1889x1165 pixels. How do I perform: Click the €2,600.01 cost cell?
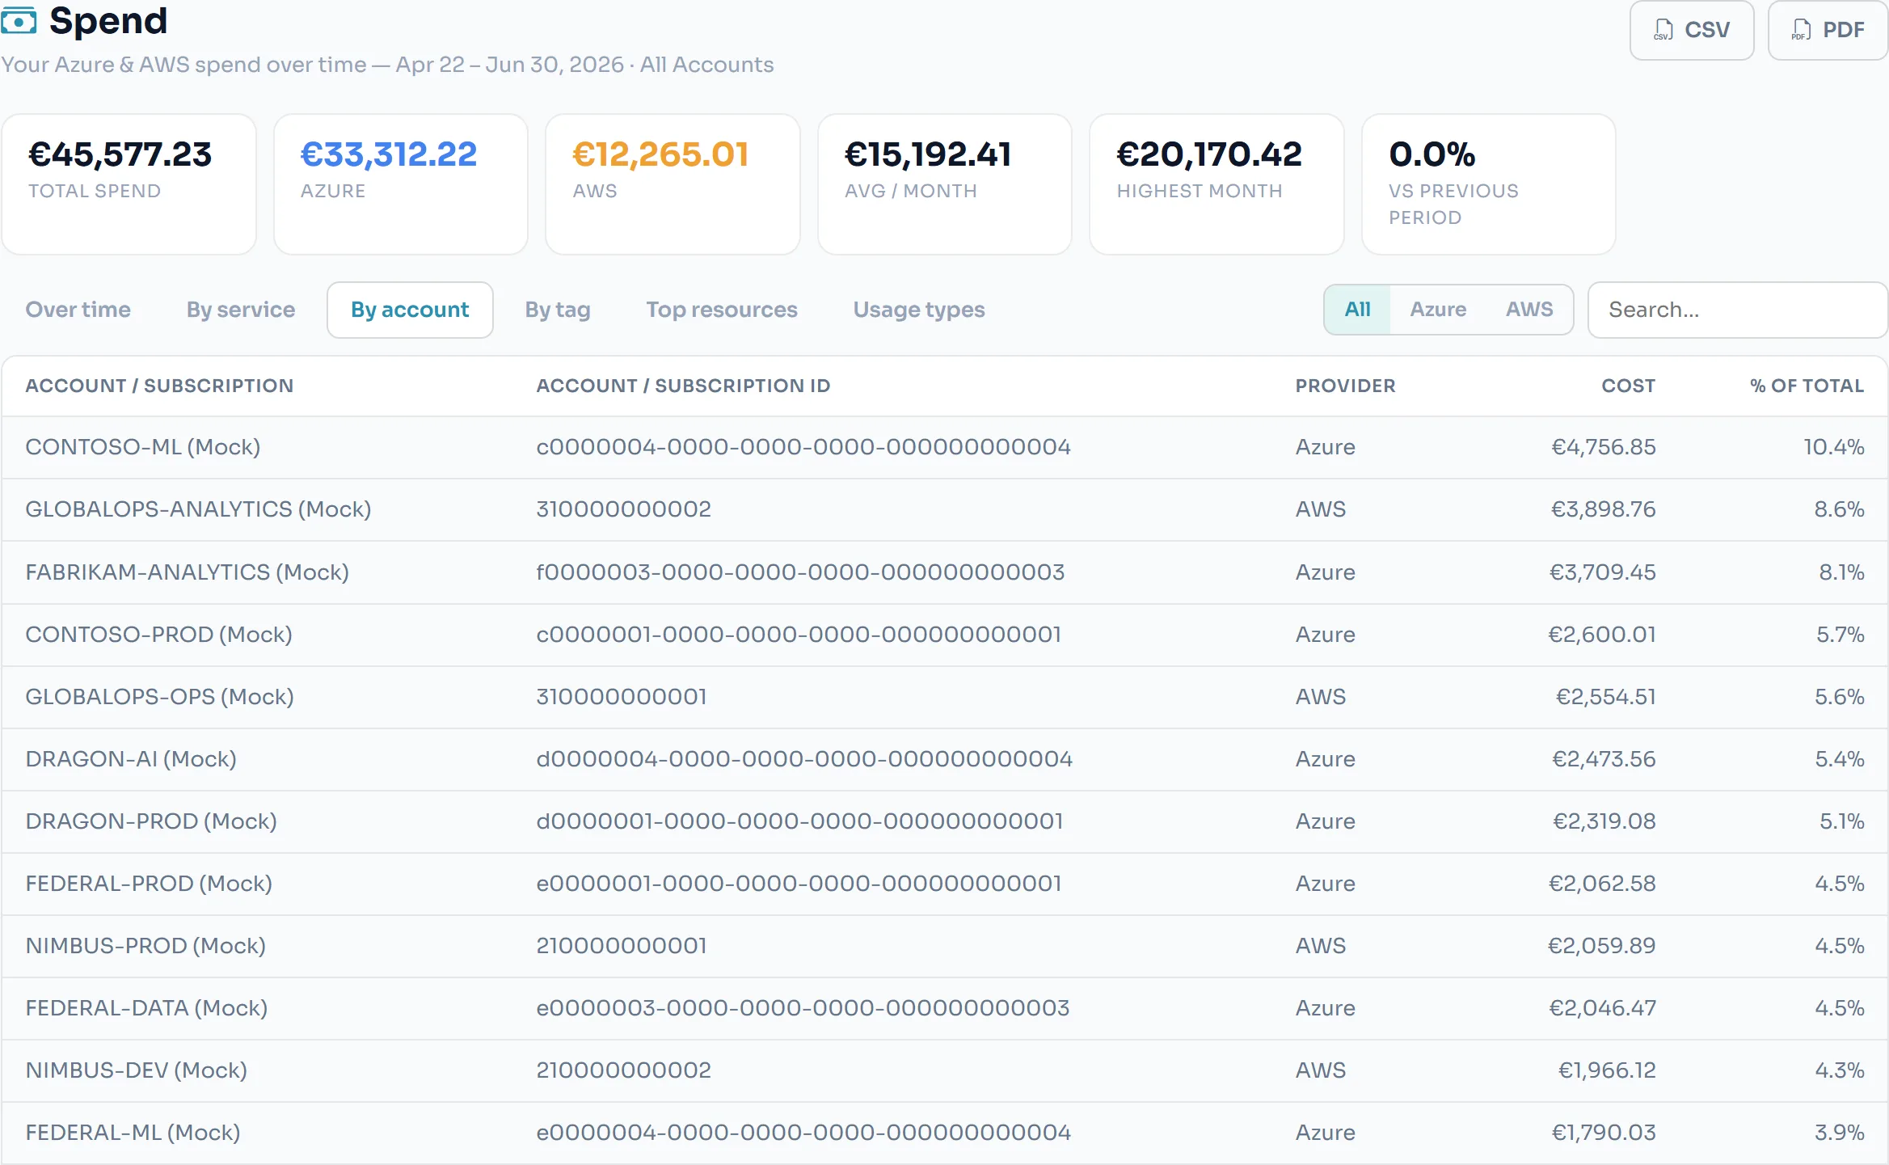[x=1602, y=635]
